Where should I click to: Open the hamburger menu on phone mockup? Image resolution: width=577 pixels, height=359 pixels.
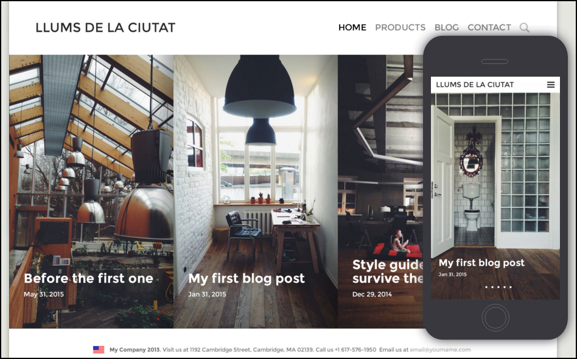(550, 85)
